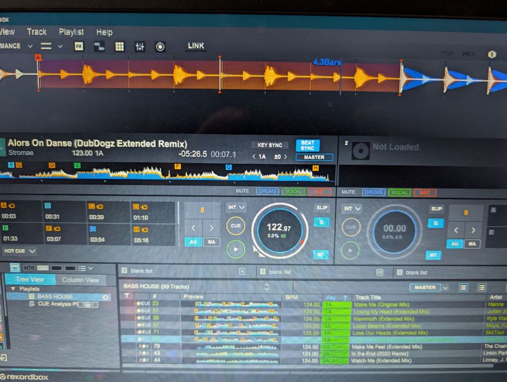This screenshot has height=382, width=507.
Task: Toggle SLIP mode on deck 1
Action: pyautogui.click(x=322, y=207)
